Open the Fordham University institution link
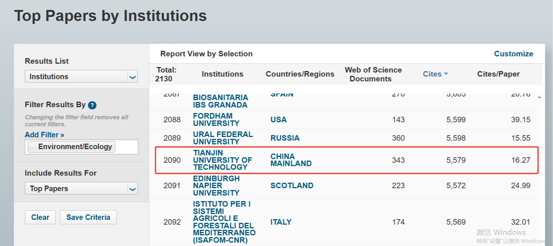Image resolution: width=553 pixels, height=246 pixels. pos(216,120)
